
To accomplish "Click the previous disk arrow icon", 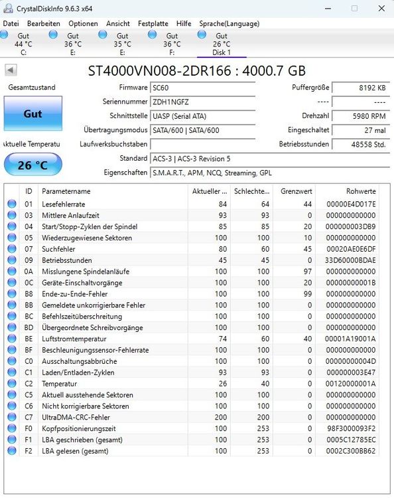I will pyautogui.click(x=11, y=70).
